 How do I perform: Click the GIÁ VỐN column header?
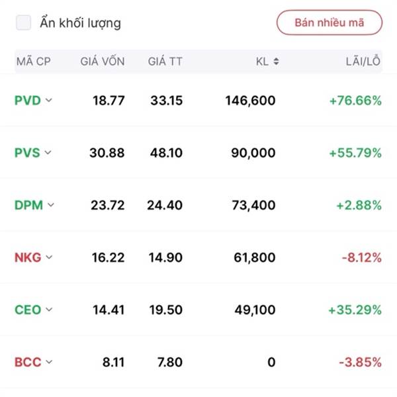pyautogui.click(x=102, y=62)
